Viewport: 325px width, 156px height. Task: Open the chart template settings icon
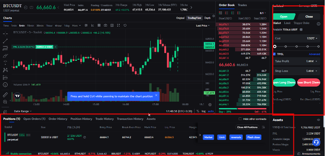(x=112, y=25)
